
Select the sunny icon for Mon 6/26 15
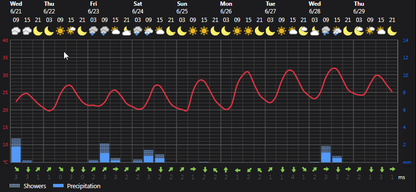248,31
